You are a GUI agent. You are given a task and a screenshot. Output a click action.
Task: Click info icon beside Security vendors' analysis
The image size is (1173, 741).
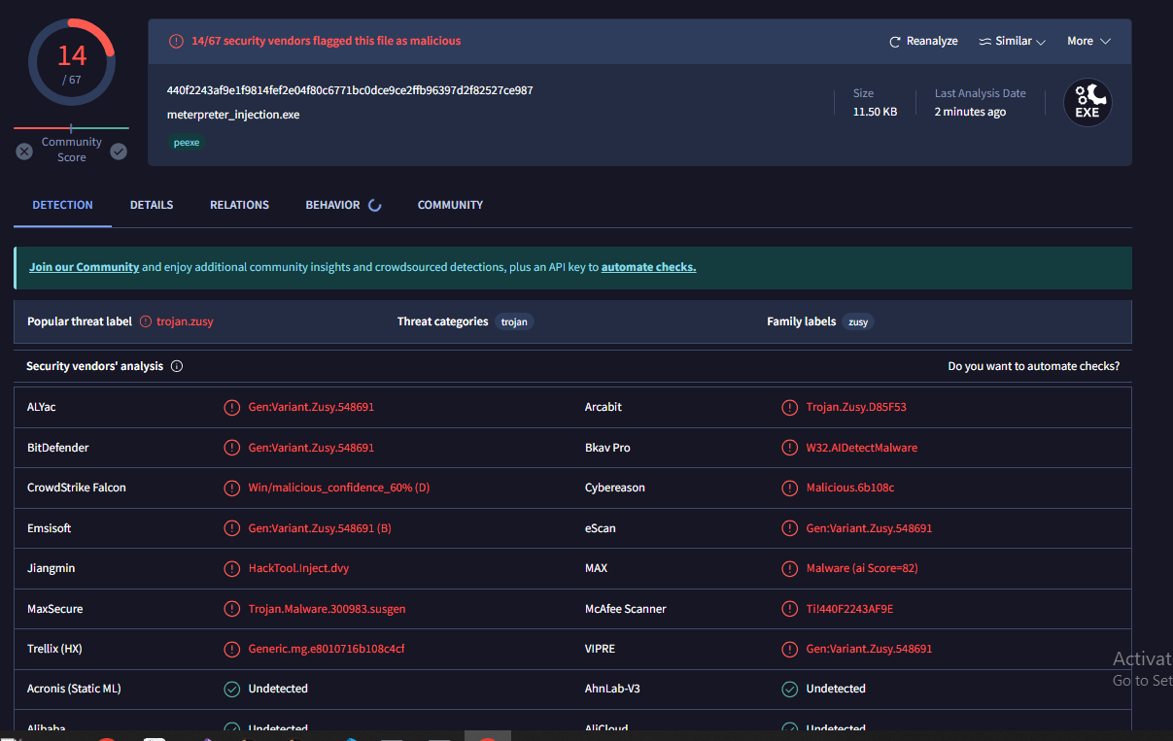point(177,366)
